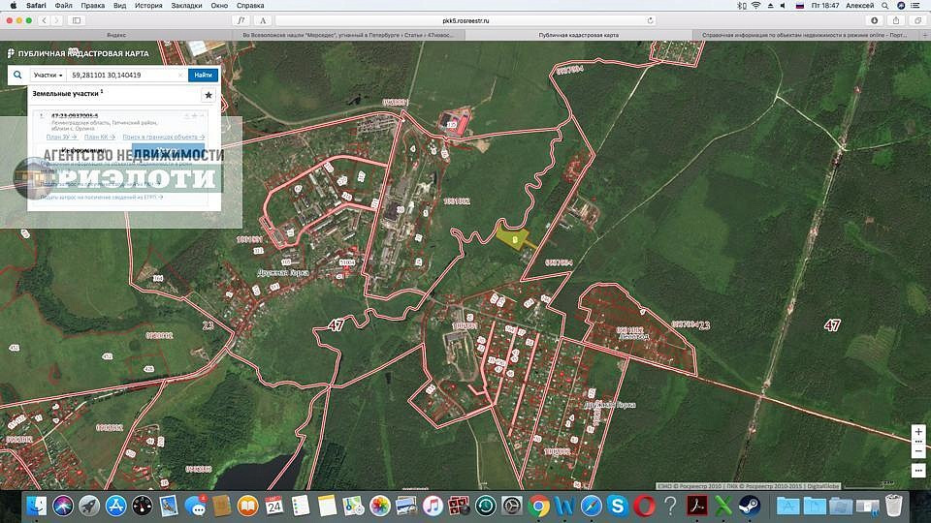Toggle the Safari sidebar button

tap(77, 20)
